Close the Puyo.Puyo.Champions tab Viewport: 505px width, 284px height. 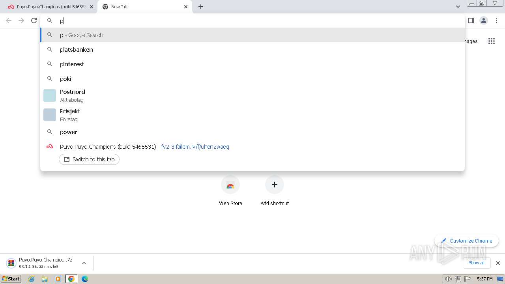(x=92, y=7)
